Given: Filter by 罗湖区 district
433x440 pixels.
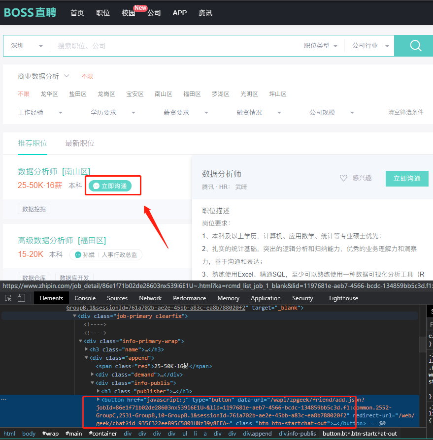Looking at the screenshot, I should pyautogui.click(x=220, y=94).
